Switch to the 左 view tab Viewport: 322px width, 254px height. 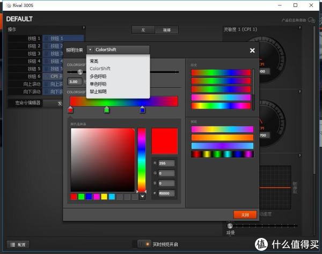pos(143,30)
